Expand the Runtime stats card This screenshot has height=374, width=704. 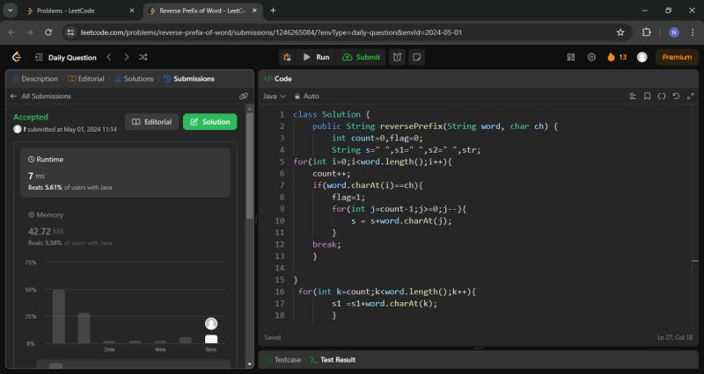[126, 173]
